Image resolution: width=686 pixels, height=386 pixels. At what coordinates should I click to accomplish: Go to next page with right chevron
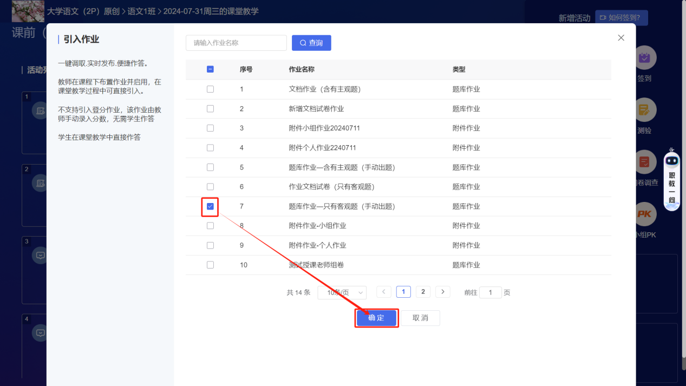coord(442,291)
